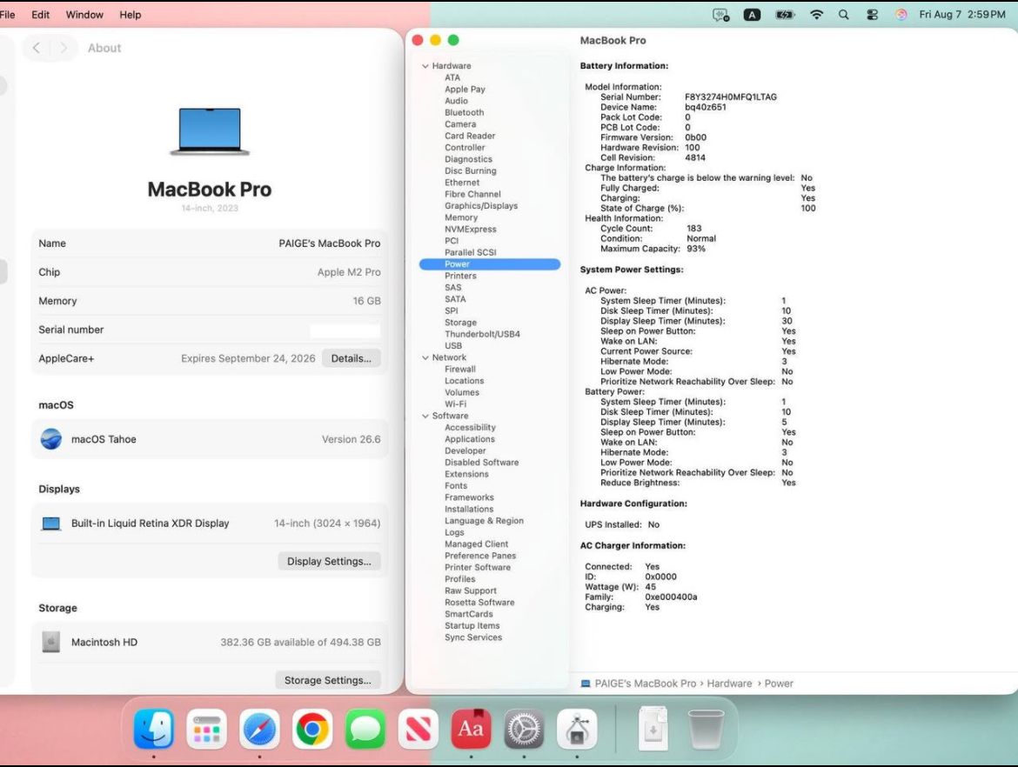Open Finder from the Dock
The image size is (1018, 767).
154,730
